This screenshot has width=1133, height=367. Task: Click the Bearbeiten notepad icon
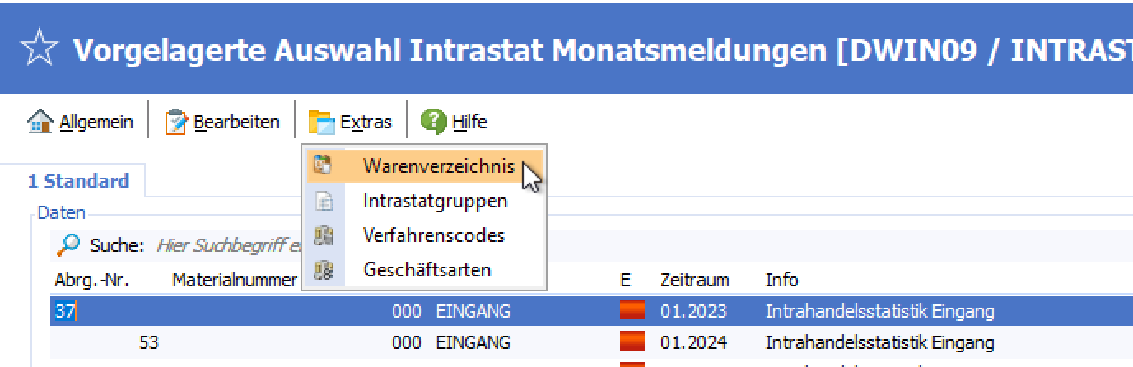176,123
